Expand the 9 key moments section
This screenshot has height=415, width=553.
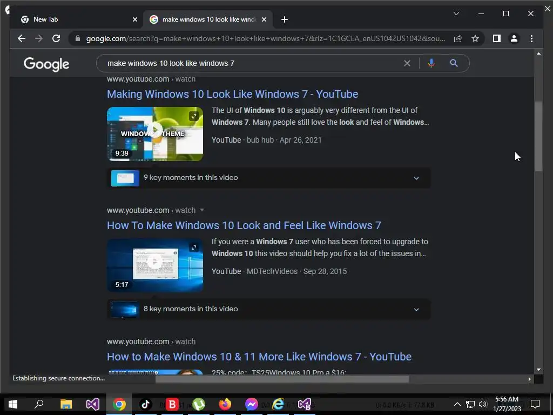[268, 178]
